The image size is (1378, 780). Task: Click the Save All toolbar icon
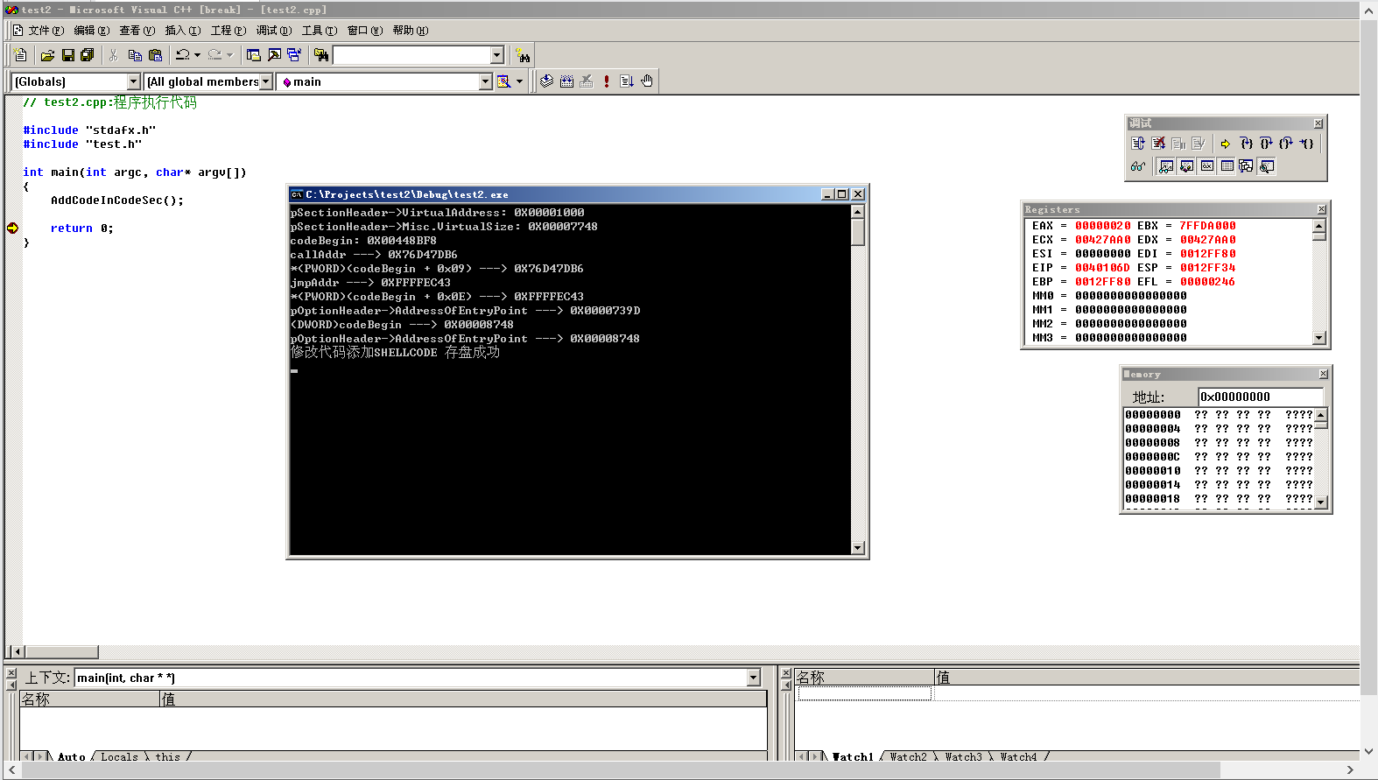point(88,55)
